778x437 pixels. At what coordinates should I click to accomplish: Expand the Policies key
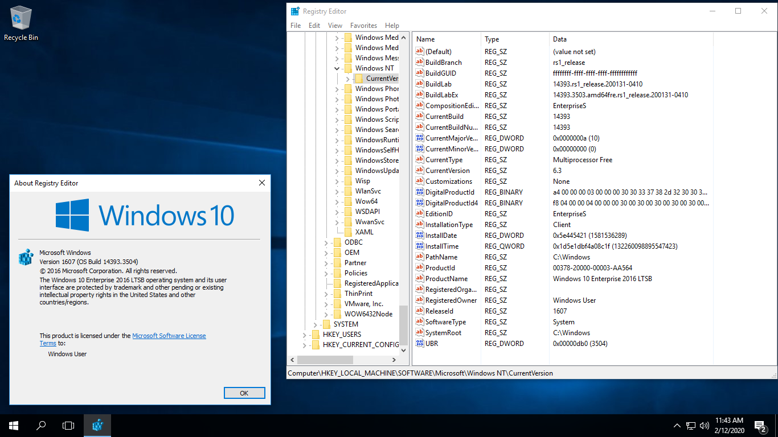(326, 273)
